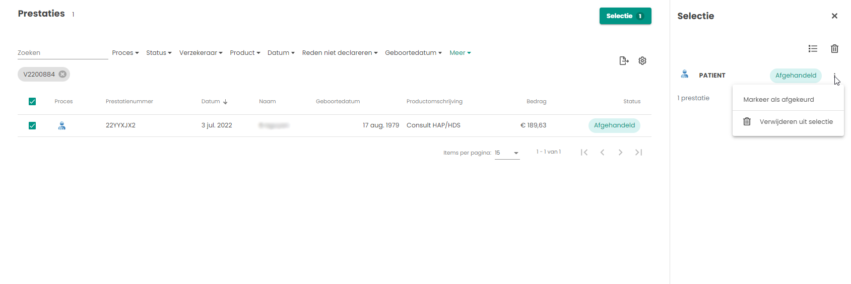Remove the V2200884 filter chip
The width and height of the screenshot is (851, 284).
tap(62, 75)
